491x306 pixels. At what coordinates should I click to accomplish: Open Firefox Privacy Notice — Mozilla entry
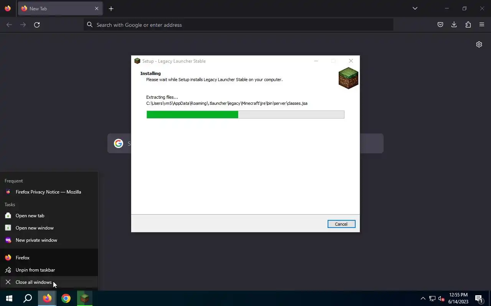coord(49,192)
